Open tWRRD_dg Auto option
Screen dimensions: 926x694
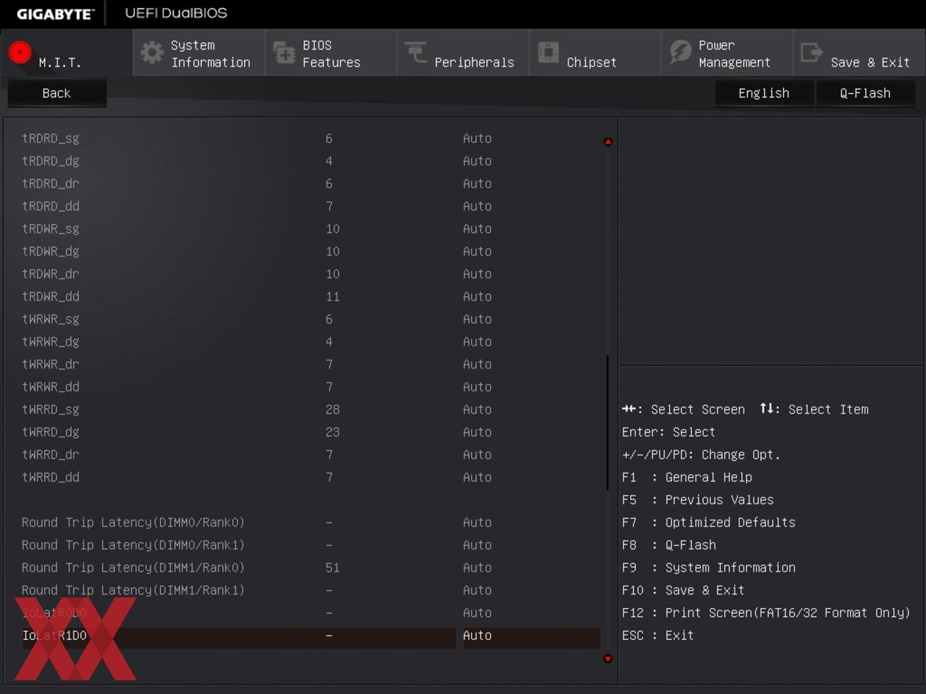[x=477, y=432]
